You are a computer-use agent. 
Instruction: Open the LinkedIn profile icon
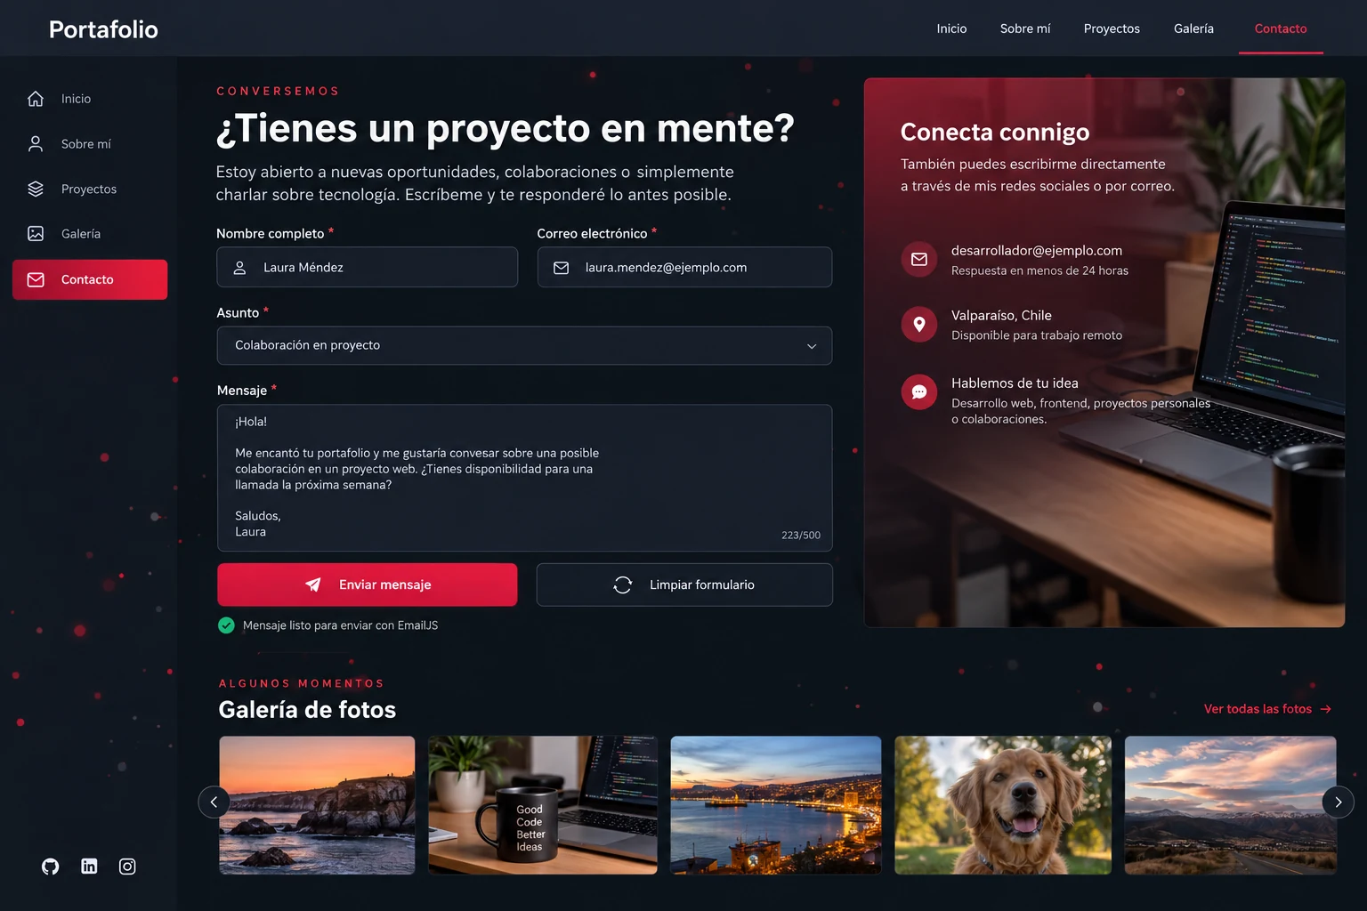(89, 867)
